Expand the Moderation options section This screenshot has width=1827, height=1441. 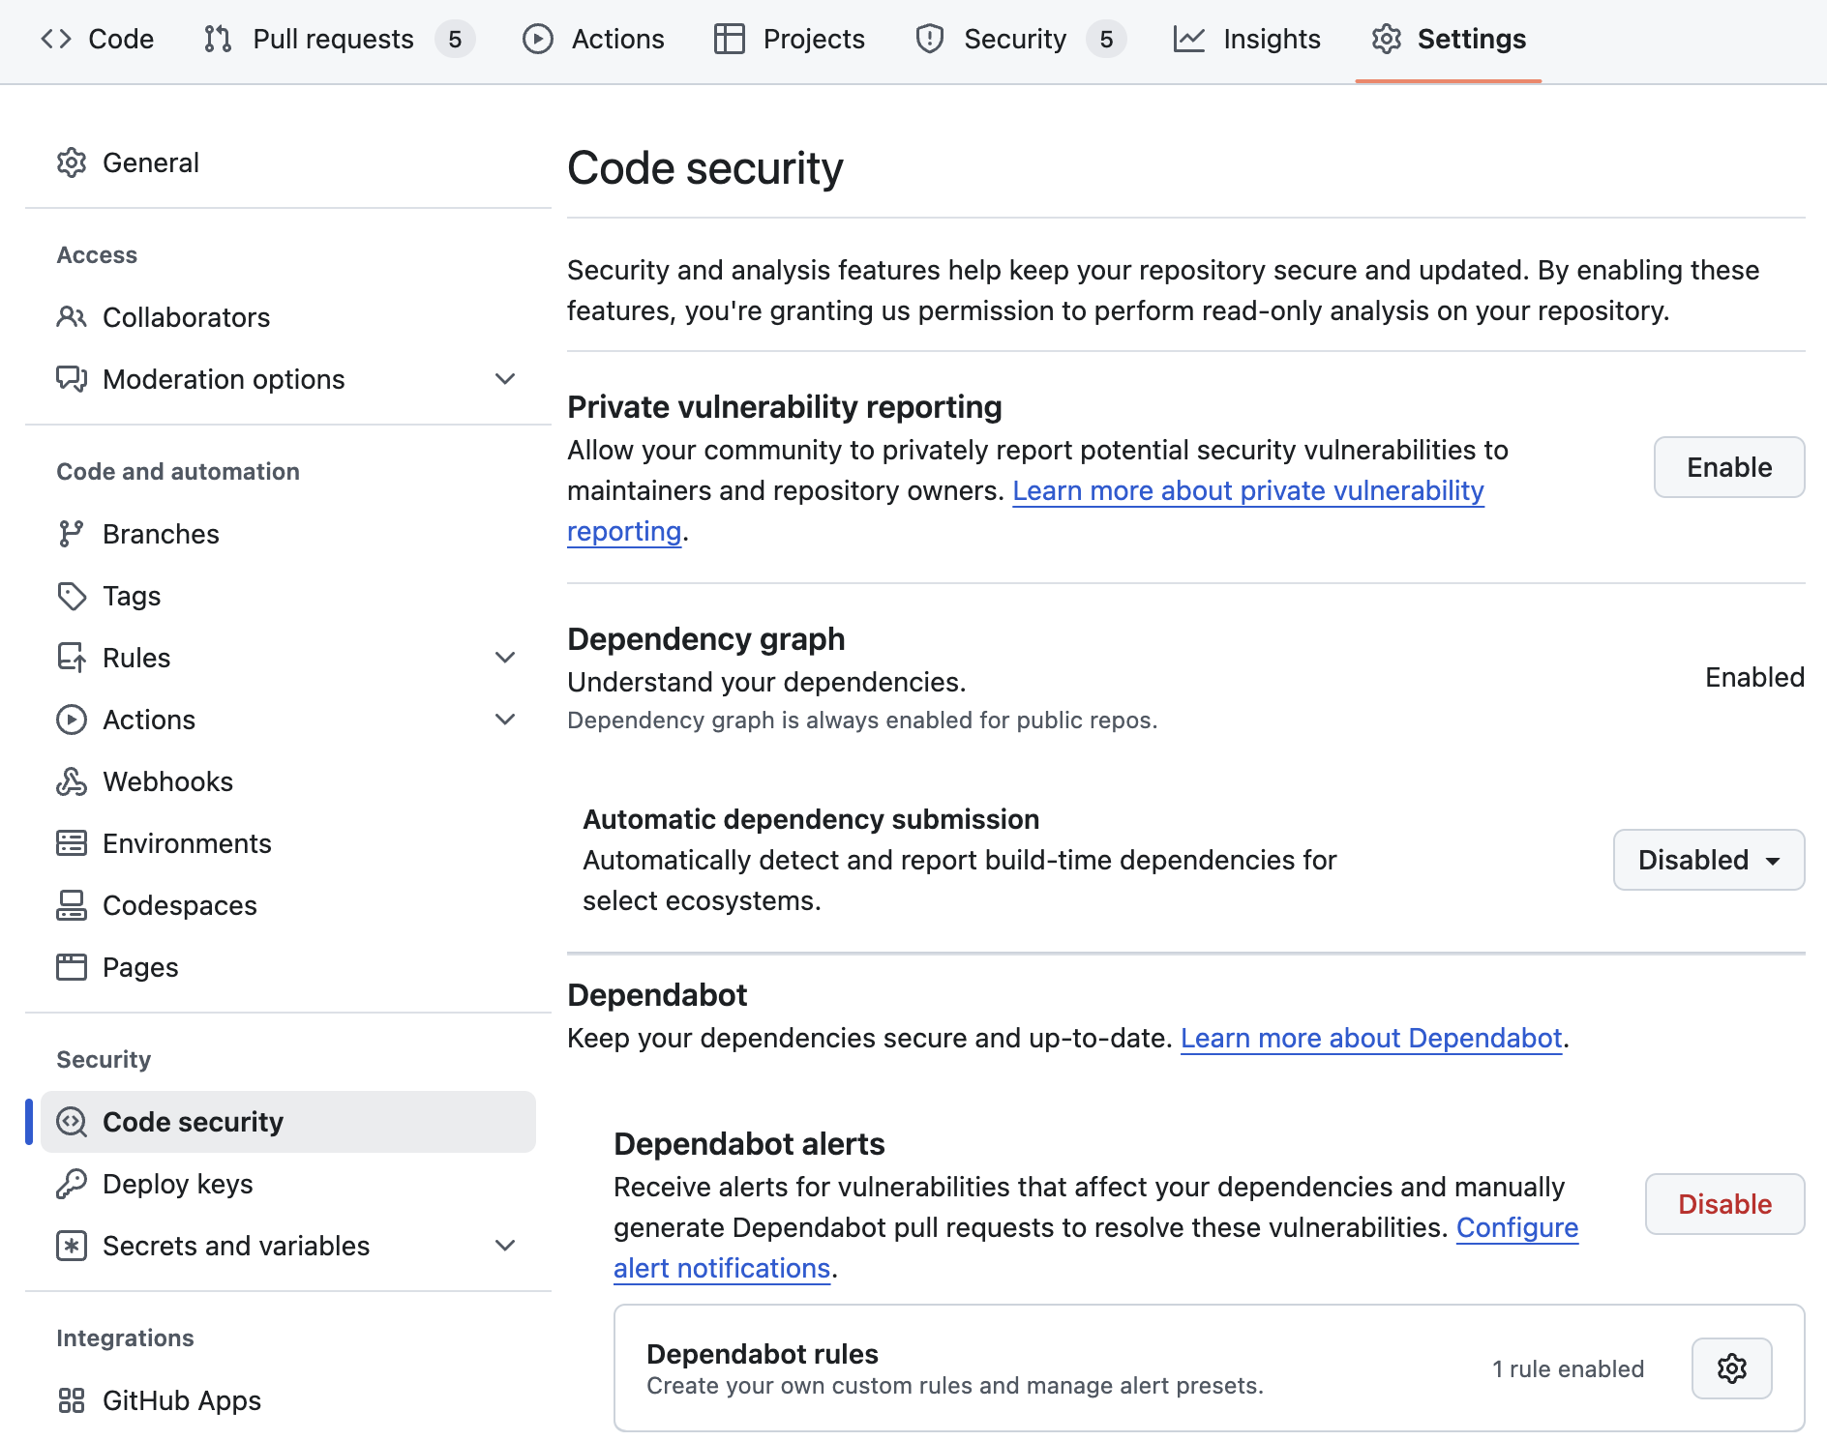pyautogui.click(x=504, y=379)
